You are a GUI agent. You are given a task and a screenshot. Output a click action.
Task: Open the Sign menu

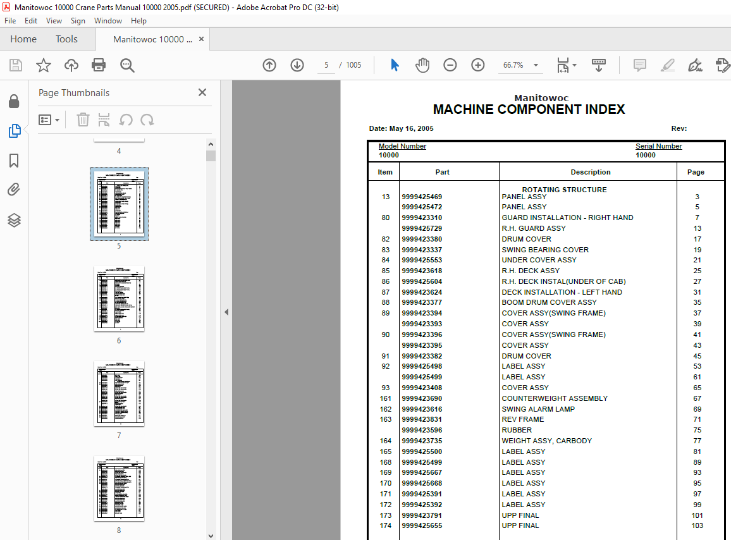pos(78,20)
